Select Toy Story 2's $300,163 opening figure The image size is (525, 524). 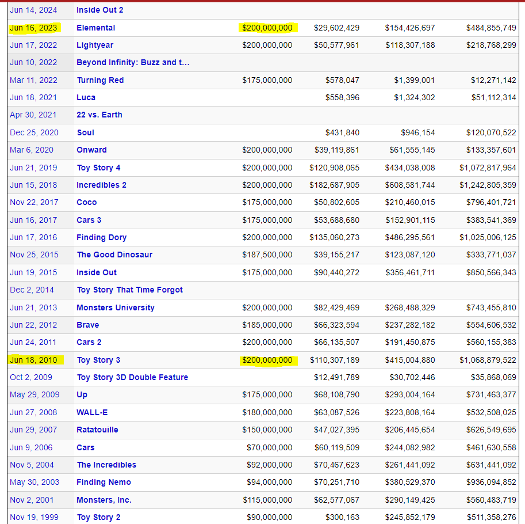point(342,517)
